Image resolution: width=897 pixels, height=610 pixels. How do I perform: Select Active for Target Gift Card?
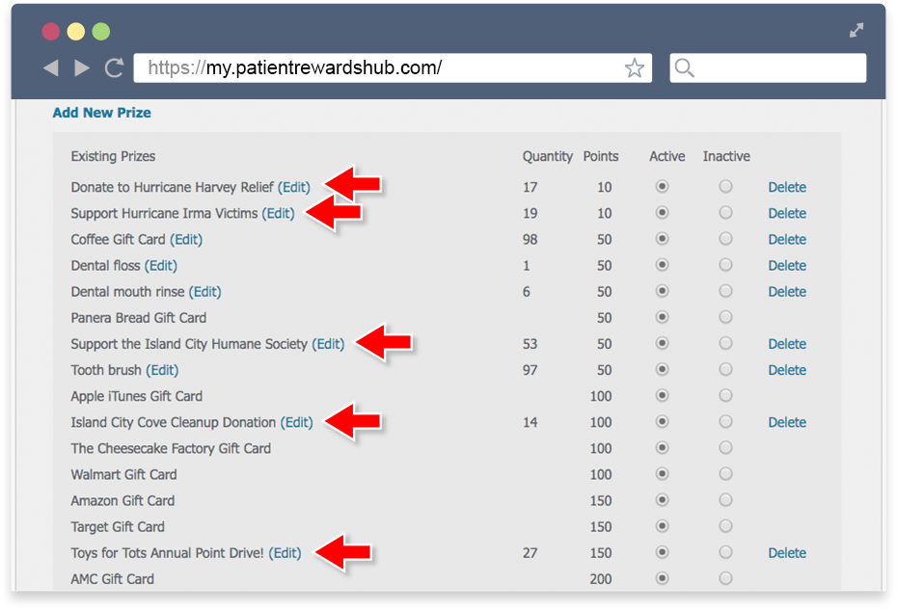pyautogui.click(x=662, y=526)
